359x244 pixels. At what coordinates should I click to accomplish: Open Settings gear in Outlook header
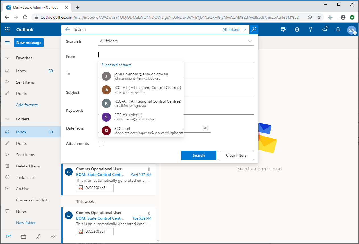(x=297, y=29)
